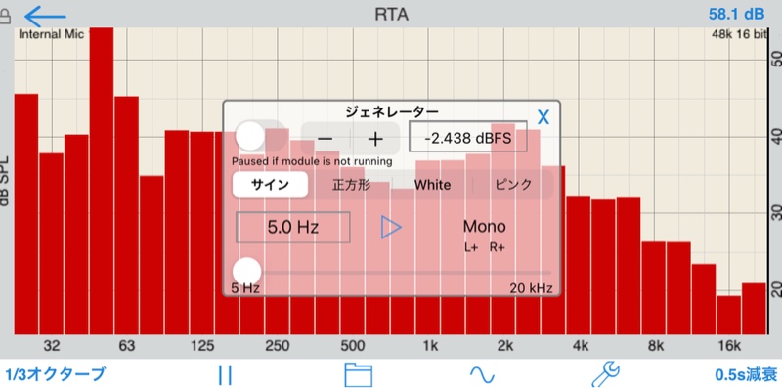Tap the Mono channel output selector

click(484, 227)
